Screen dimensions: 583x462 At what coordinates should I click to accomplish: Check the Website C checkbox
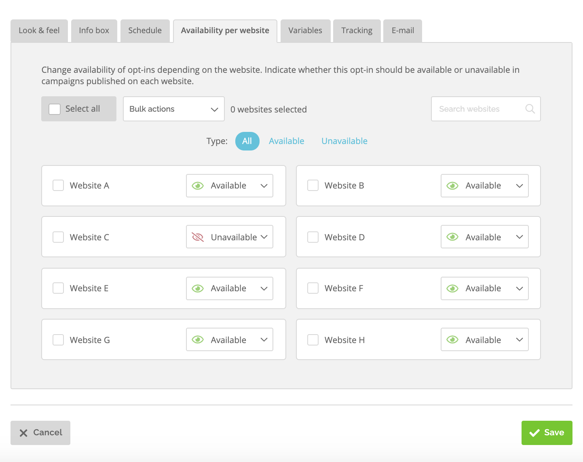pyautogui.click(x=58, y=237)
